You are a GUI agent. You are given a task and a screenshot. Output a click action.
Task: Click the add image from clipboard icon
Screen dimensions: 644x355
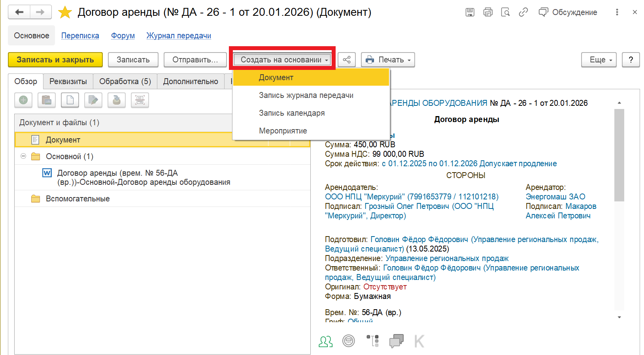coord(47,100)
